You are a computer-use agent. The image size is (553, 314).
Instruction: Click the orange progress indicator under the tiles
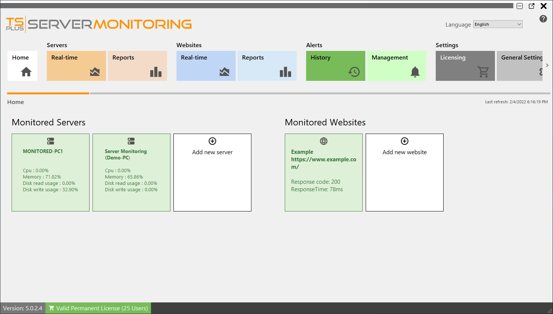pyautogui.click(x=48, y=93)
